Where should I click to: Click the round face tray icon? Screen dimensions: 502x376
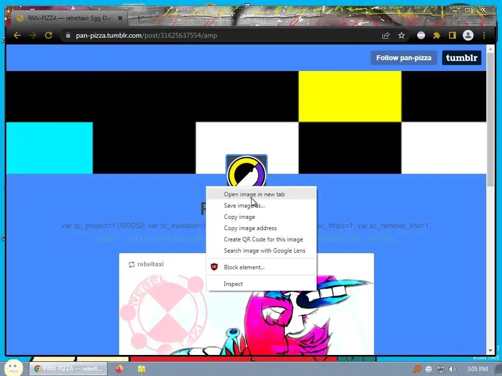click(428, 369)
